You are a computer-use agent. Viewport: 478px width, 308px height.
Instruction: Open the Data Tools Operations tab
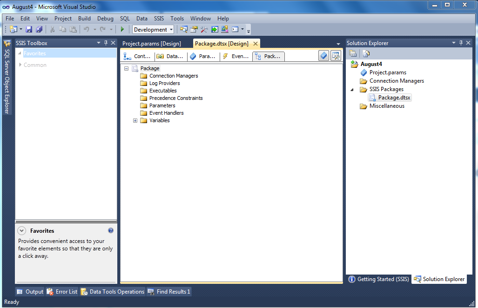[x=113, y=292]
